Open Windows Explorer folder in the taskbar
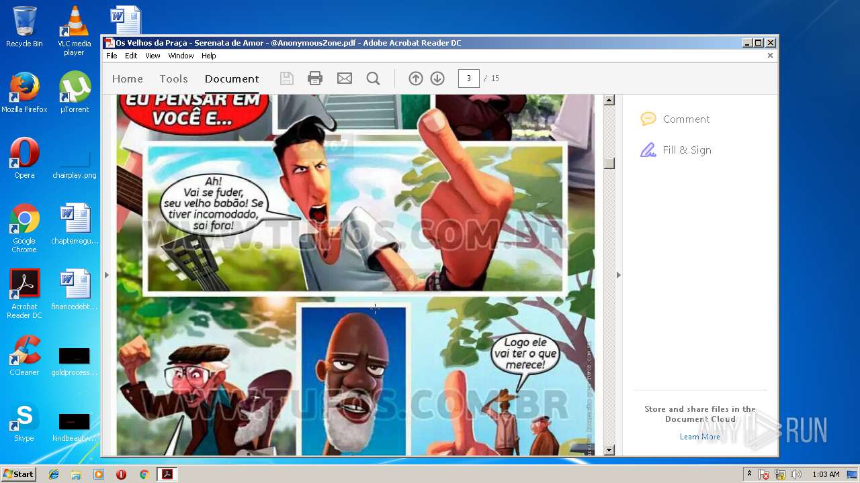Image resolution: width=860 pixels, height=483 pixels. click(x=76, y=474)
